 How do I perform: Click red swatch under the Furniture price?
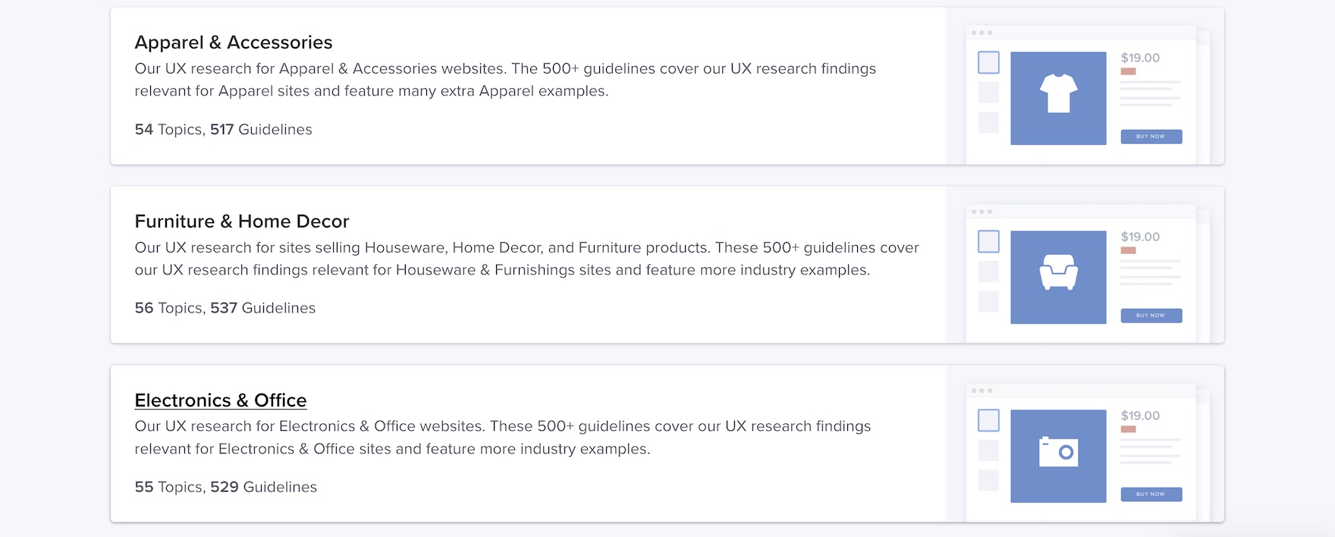pyautogui.click(x=1128, y=250)
